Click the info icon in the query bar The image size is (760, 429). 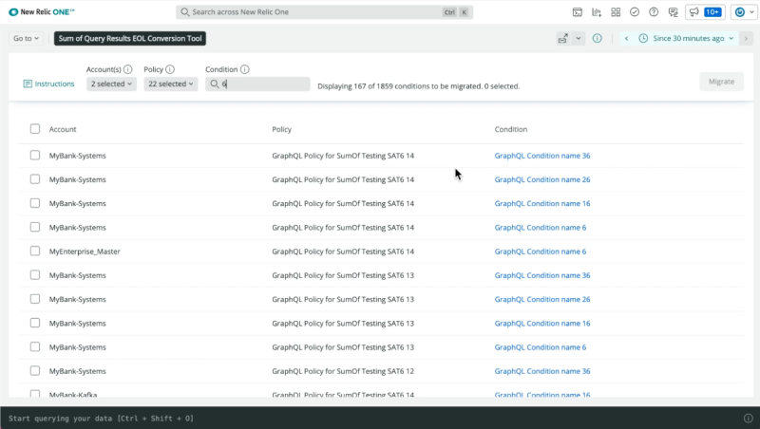tap(749, 418)
